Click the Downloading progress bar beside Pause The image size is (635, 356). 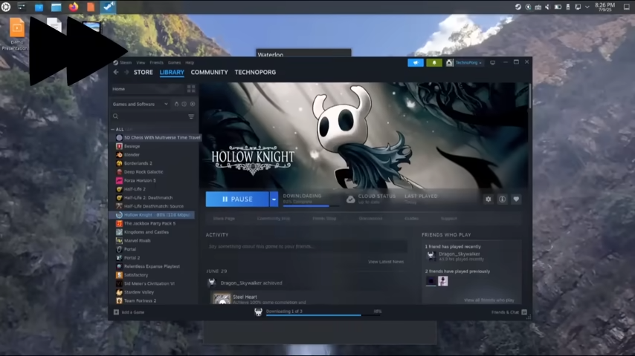pos(311,206)
